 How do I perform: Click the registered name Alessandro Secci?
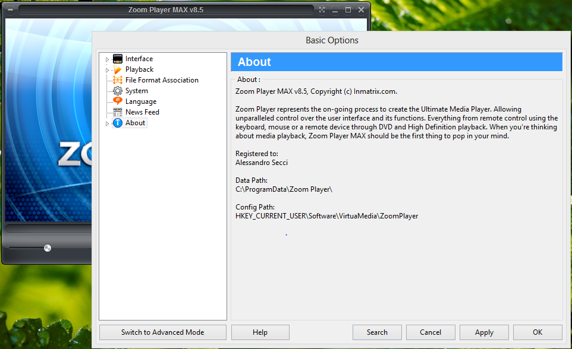click(262, 163)
